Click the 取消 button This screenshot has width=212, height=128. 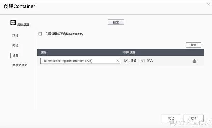click(x=194, y=118)
